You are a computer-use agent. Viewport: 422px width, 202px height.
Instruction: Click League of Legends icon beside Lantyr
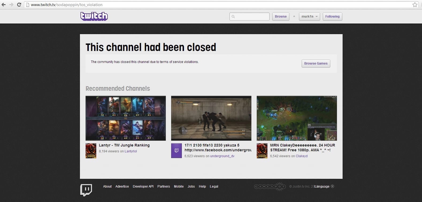[x=91, y=151]
